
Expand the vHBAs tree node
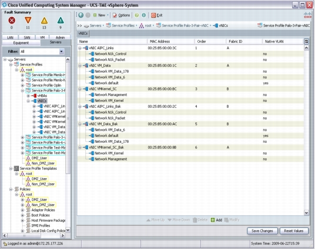coord(28,96)
